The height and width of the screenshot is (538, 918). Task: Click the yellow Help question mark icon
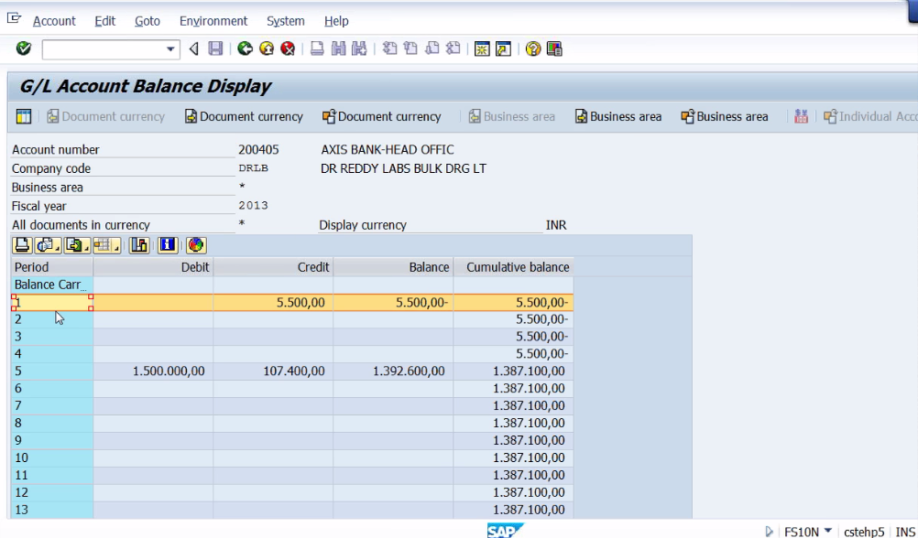pos(533,48)
